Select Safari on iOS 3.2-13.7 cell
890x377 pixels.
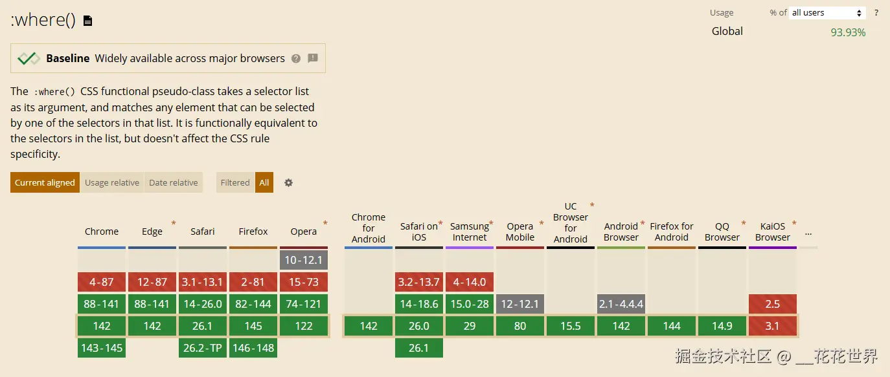click(419, 282)
